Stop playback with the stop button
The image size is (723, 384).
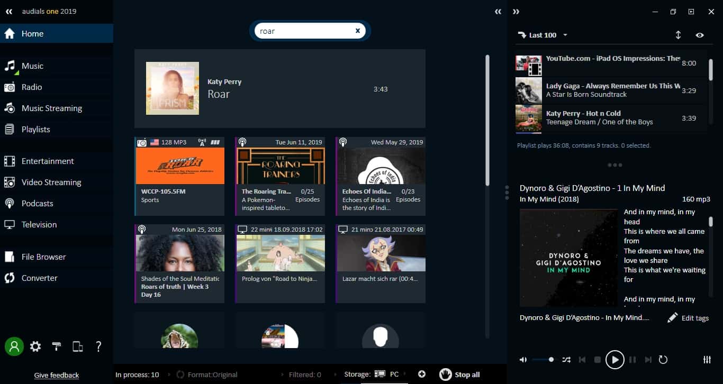598,360
